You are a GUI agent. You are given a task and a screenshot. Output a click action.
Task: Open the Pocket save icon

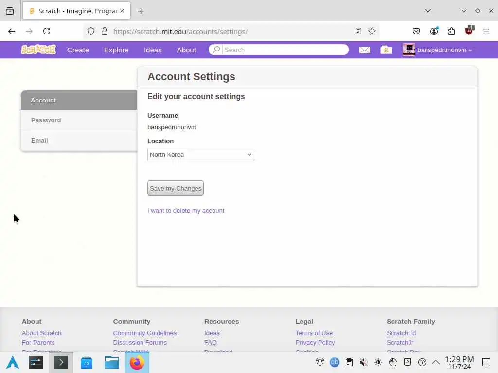pos(416,31)
